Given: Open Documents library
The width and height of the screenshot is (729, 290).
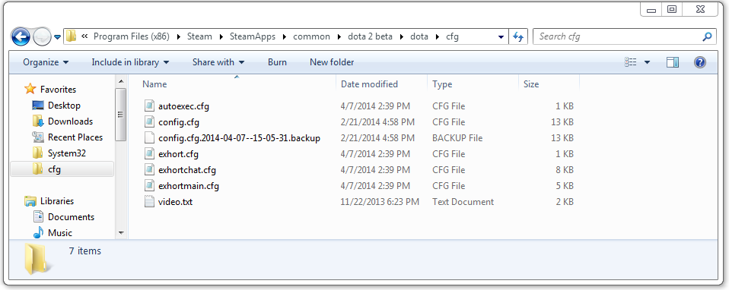Looking at the screenshot, I should click(x=71, y=216).
